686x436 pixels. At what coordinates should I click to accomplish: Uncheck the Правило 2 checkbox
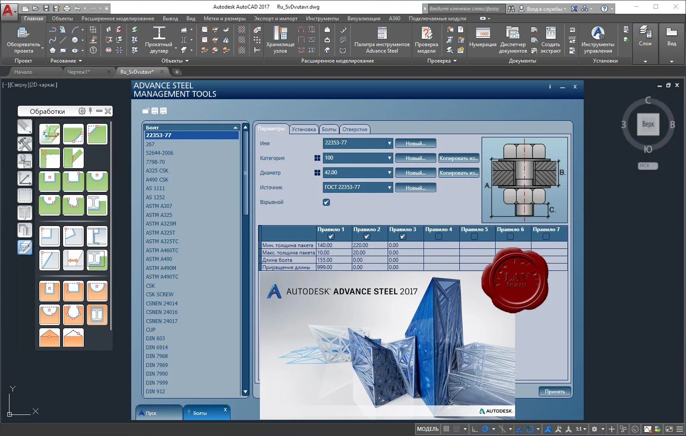coord(367,236)
